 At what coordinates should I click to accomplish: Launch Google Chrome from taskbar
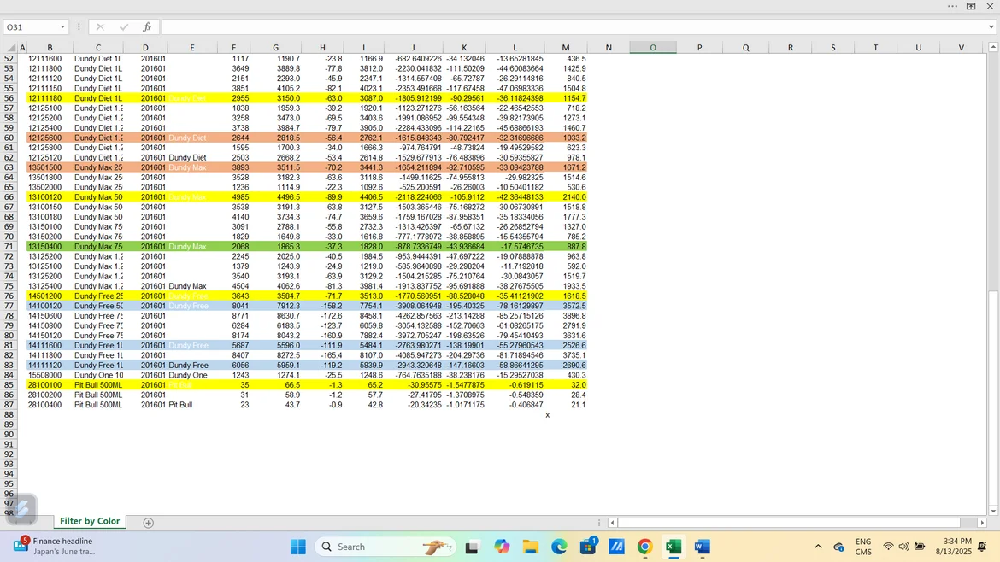tap(644, 547)
